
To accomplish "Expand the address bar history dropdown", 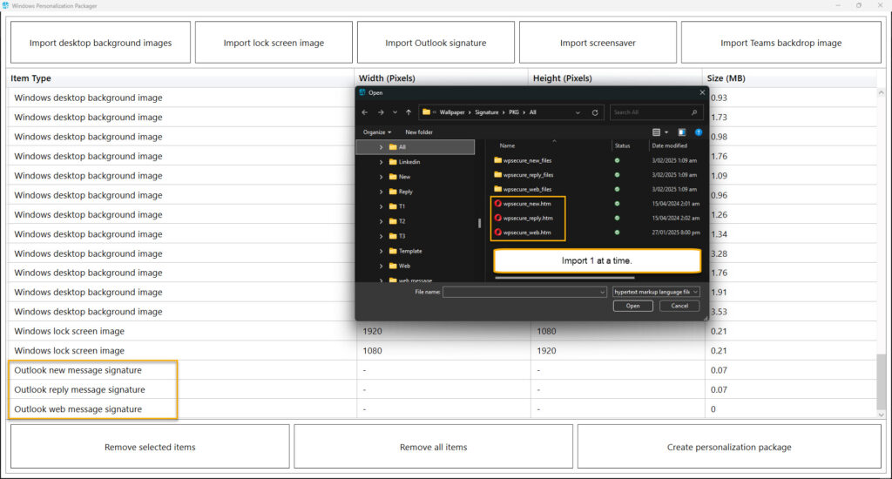I will [x=578, y=112].
